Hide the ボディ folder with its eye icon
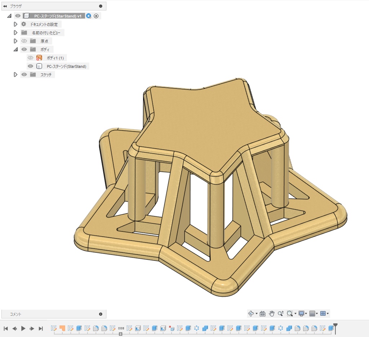This screenshot has width=369, height=337. (x=24, y=49)
